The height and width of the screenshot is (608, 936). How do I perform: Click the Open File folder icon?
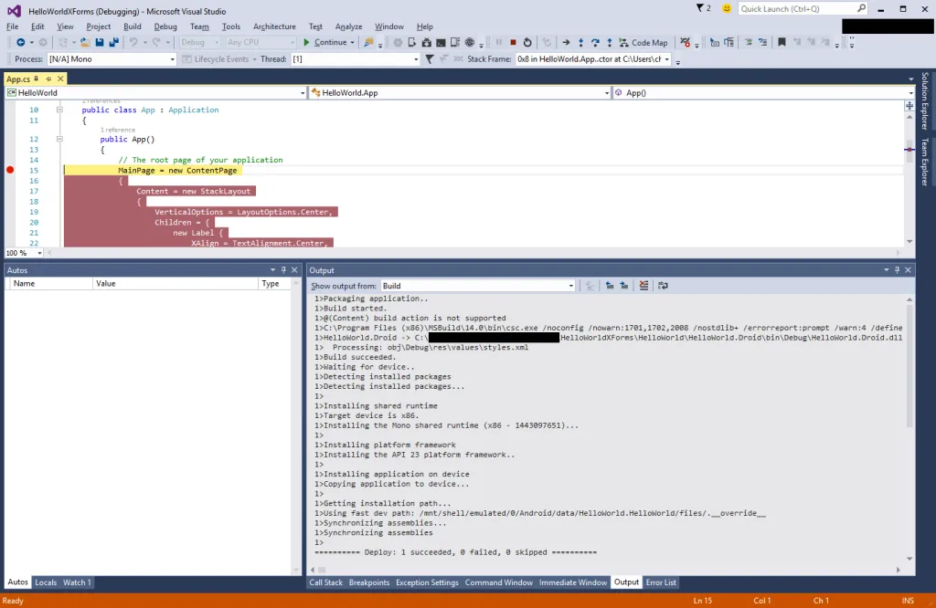pyautogui.click(x=85, y=42)
